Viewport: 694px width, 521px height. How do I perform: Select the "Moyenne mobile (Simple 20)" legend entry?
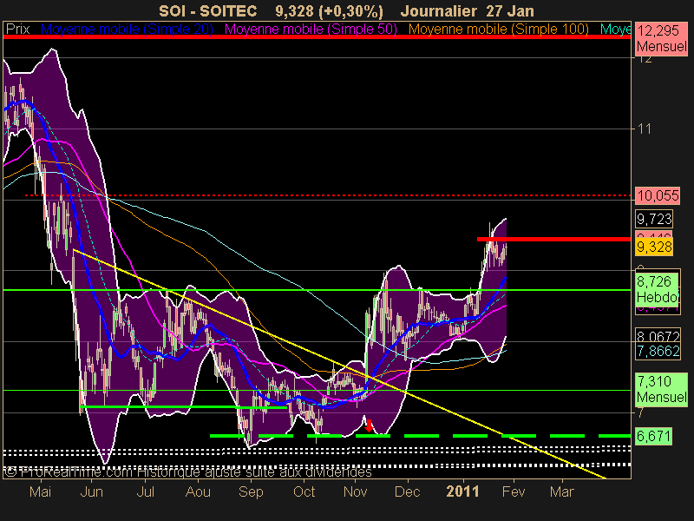[x=127, y=30]
